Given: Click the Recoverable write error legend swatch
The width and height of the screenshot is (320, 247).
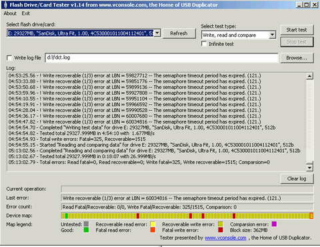Looking at the screenshot, I should [x=221, y=224].
